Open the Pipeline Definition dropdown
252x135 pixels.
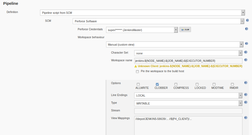(x=142, y=13)
